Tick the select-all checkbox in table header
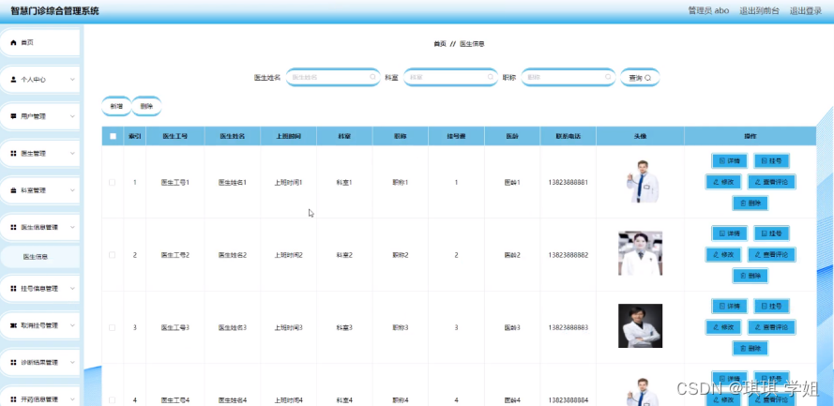834x406 pixels. [113, 136]
